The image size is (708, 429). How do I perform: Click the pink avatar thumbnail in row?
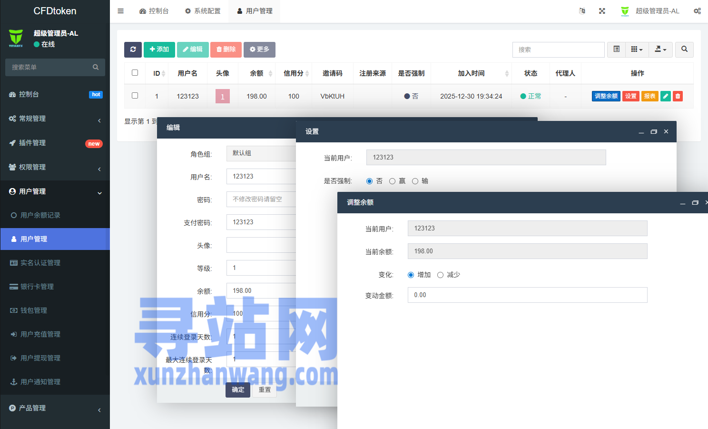click(223, 96)
